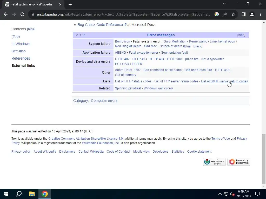Click the browser address bar URL
The image size is (266, 199).
pos(123,15)
